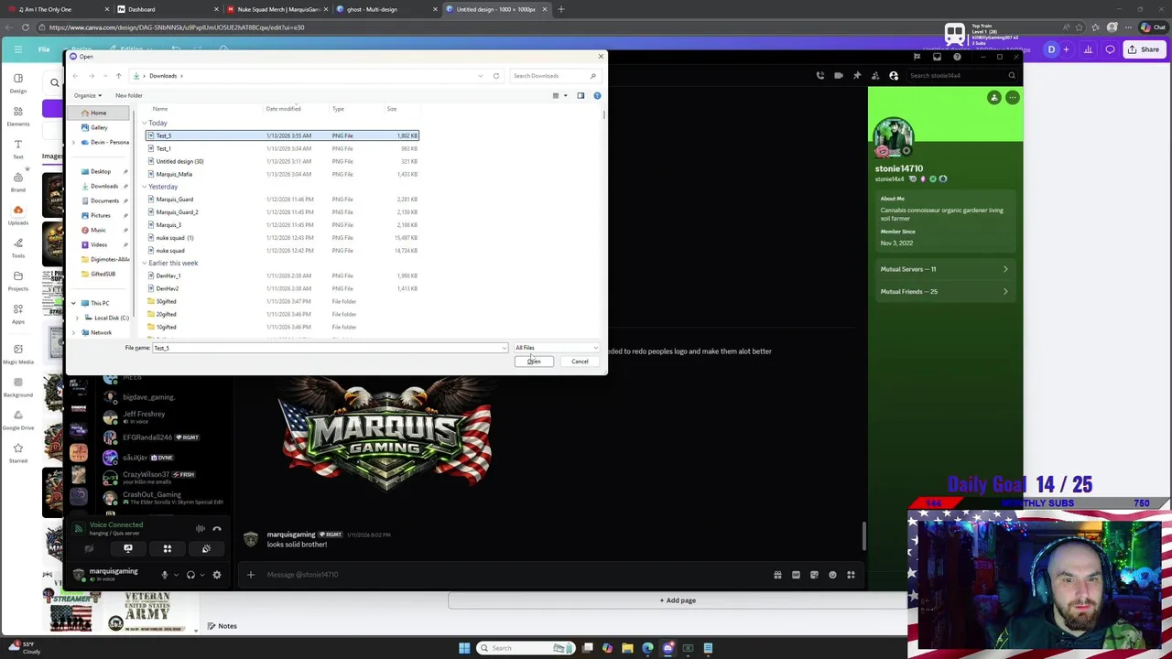Image resolution: width=1172 pixels, height=659 pixels.
Task: Open Canva Tools sidebar panel
Action: [17, 248]
